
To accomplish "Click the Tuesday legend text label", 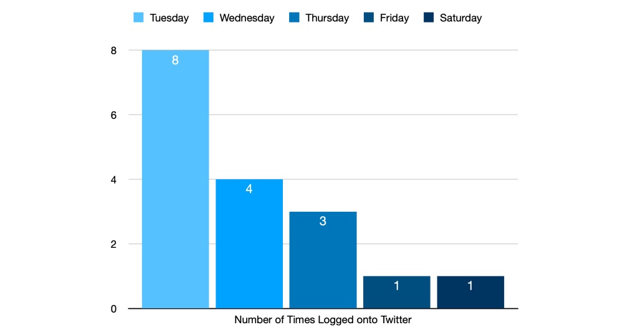I will tap(169, 18).
